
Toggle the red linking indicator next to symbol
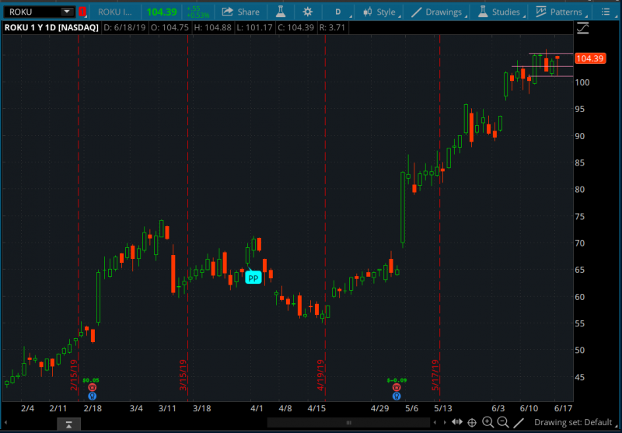pyautogui.click(x=82, y=12)
